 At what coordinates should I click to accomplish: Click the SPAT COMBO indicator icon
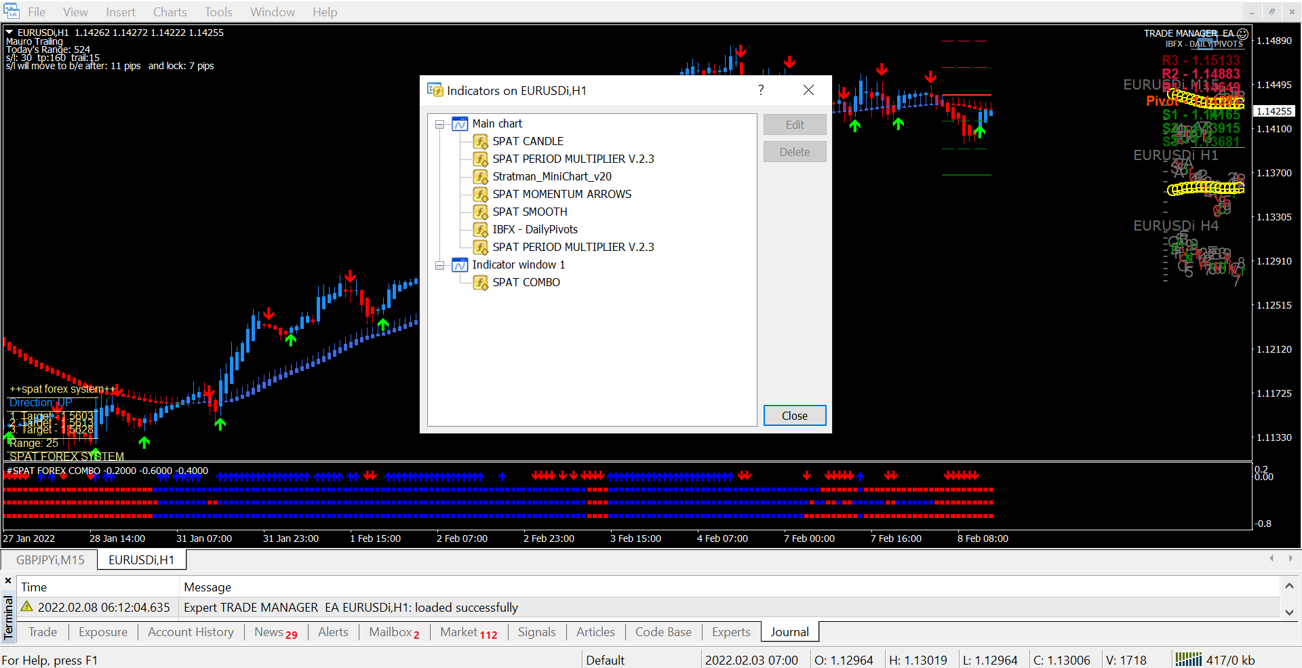click(x=480, y=282)
